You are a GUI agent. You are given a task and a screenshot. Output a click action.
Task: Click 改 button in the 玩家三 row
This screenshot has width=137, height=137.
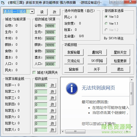coord(53,98)
